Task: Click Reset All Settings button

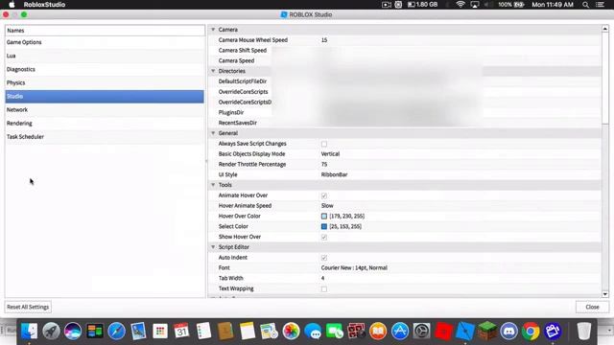Action: click(28, 307)
